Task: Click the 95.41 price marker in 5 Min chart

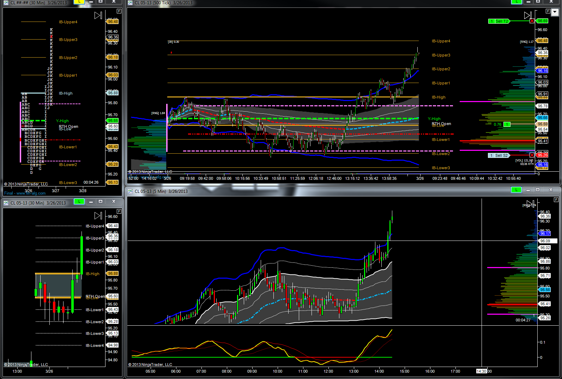Action: tap(544, 304)
